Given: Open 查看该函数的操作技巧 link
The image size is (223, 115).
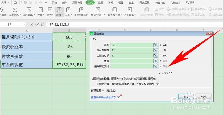Looking at the screenshot, I should [x=103, y=97].
